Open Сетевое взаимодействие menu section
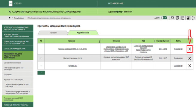 [18, 49]
